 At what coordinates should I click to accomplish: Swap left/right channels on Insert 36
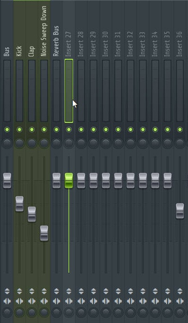tap(180, 301)
